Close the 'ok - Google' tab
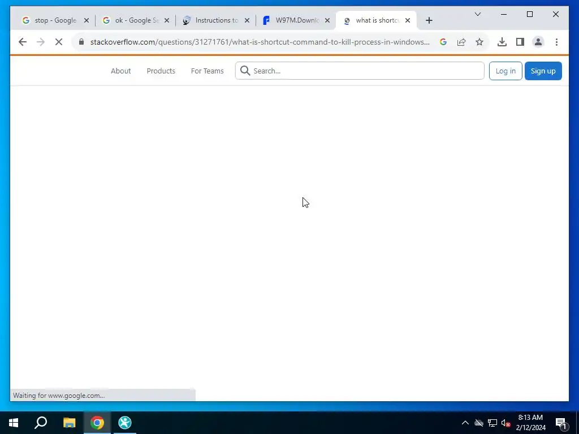 [167, 21]
